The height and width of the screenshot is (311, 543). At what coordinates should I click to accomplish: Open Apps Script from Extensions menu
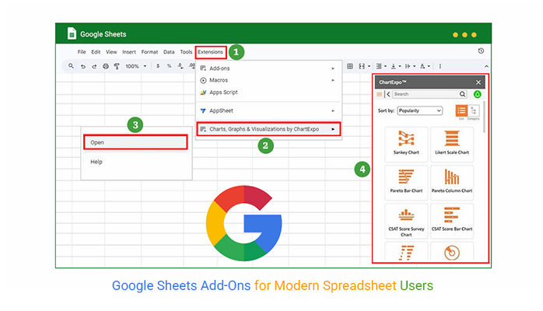point(268,93)
